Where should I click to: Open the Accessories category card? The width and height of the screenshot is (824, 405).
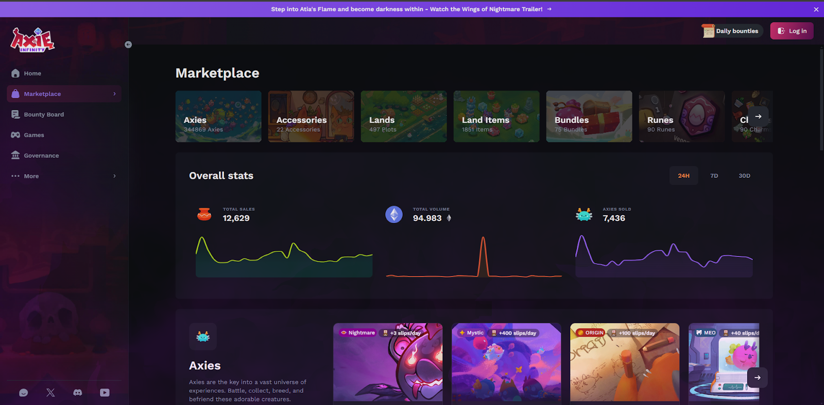(311, 117)
